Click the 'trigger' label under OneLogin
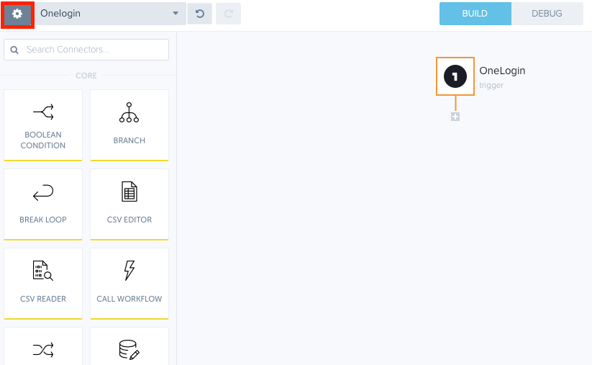The height and width of the screenshot is (365, 592). pyautogui.click(x=491, y=86)
